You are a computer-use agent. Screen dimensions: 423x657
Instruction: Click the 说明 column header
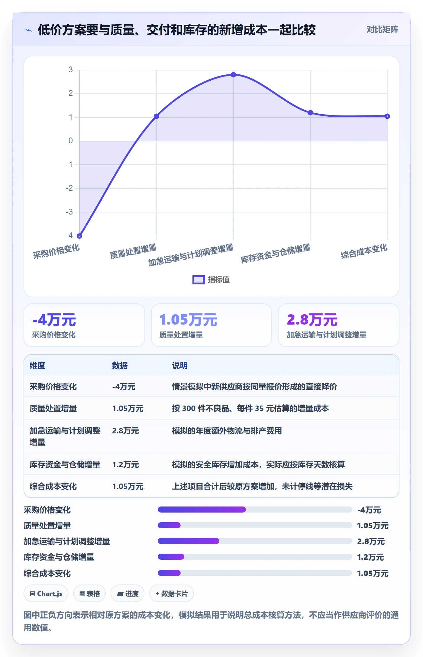coord(180,365)
